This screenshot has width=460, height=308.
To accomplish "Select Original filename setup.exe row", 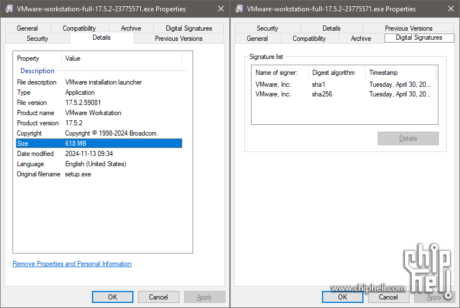I will coord(99,174).
